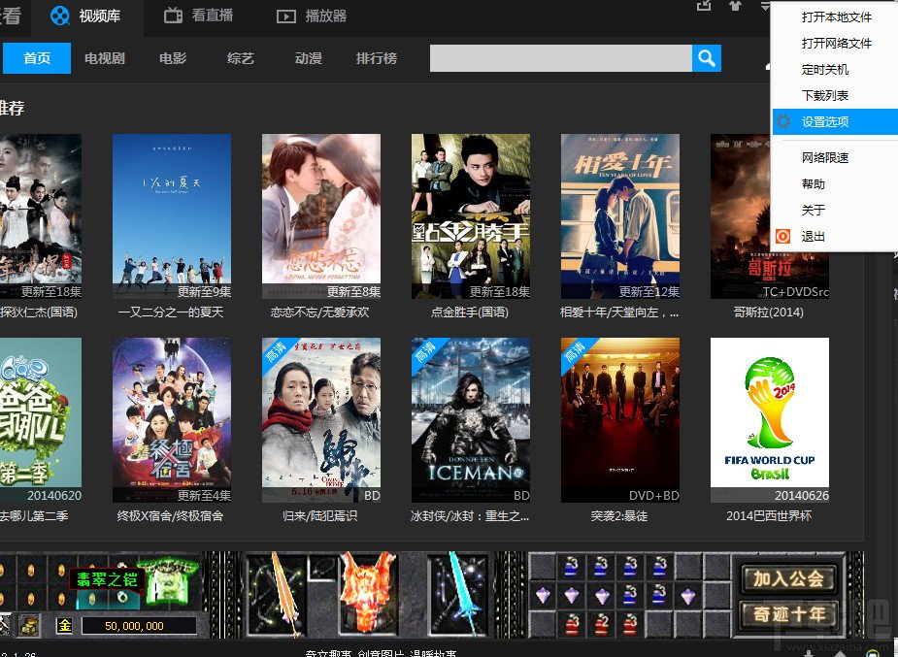Click the magnifier search button
Image resolution: width=898 pixels, height=657 pixels.
(706, 58)
